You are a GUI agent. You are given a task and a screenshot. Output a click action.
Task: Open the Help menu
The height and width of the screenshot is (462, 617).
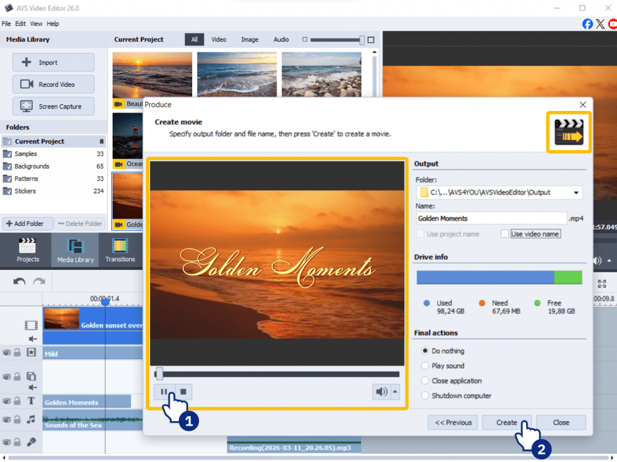tap(53, 23)
